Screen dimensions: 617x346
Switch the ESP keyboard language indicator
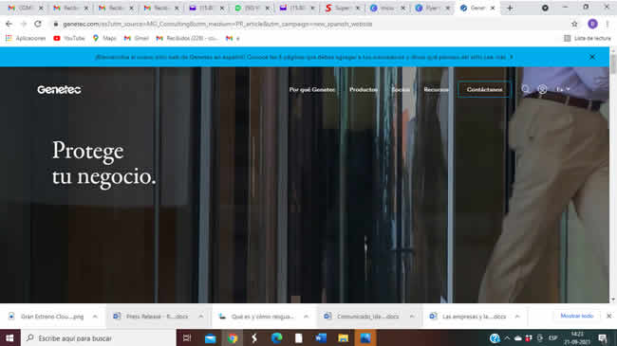[x=553, y=338]
